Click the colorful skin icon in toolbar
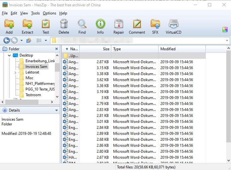 (225, 30)
